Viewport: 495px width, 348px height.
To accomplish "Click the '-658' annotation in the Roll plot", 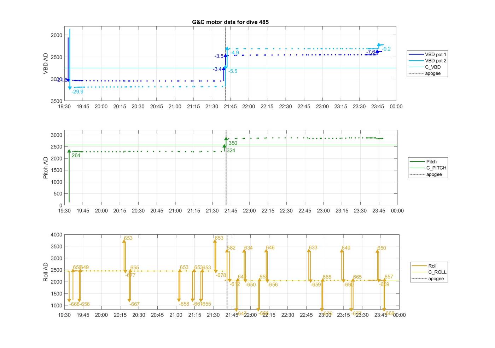I will (x=184, y=304).
